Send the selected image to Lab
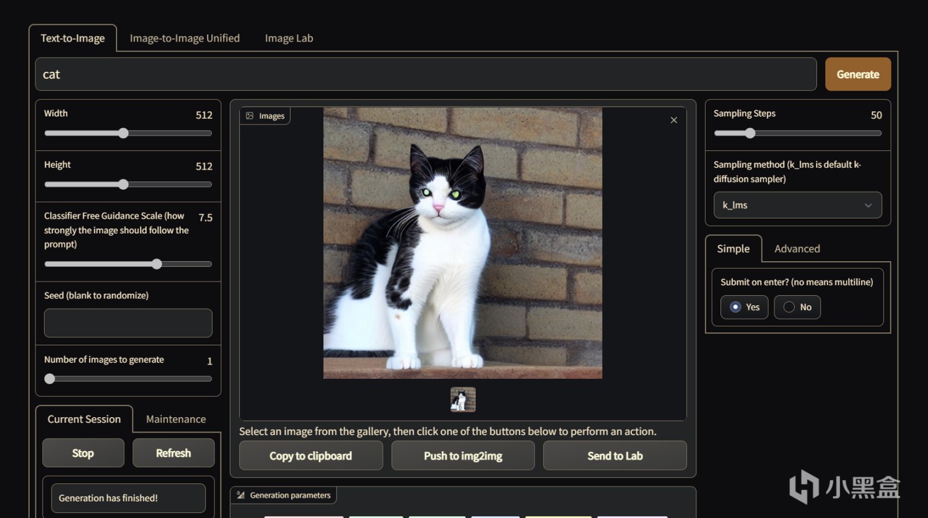928x518 pixels. [x=615, y=455]
